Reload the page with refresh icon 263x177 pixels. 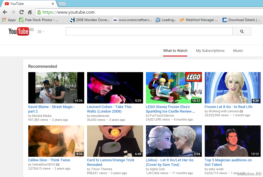click(21, 12)
